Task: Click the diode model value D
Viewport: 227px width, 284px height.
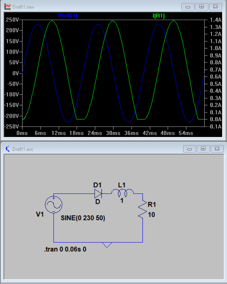Action: (98, 201)
